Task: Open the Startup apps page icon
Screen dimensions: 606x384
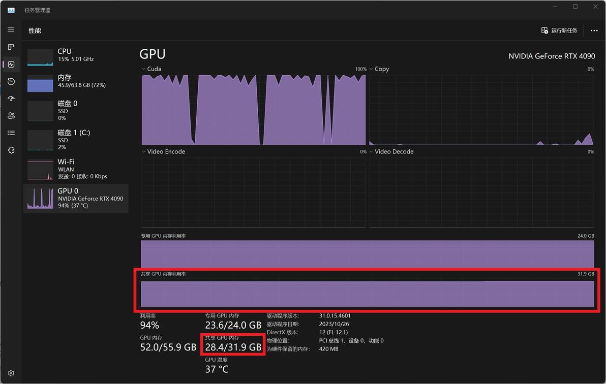Action: pos(11,99)
